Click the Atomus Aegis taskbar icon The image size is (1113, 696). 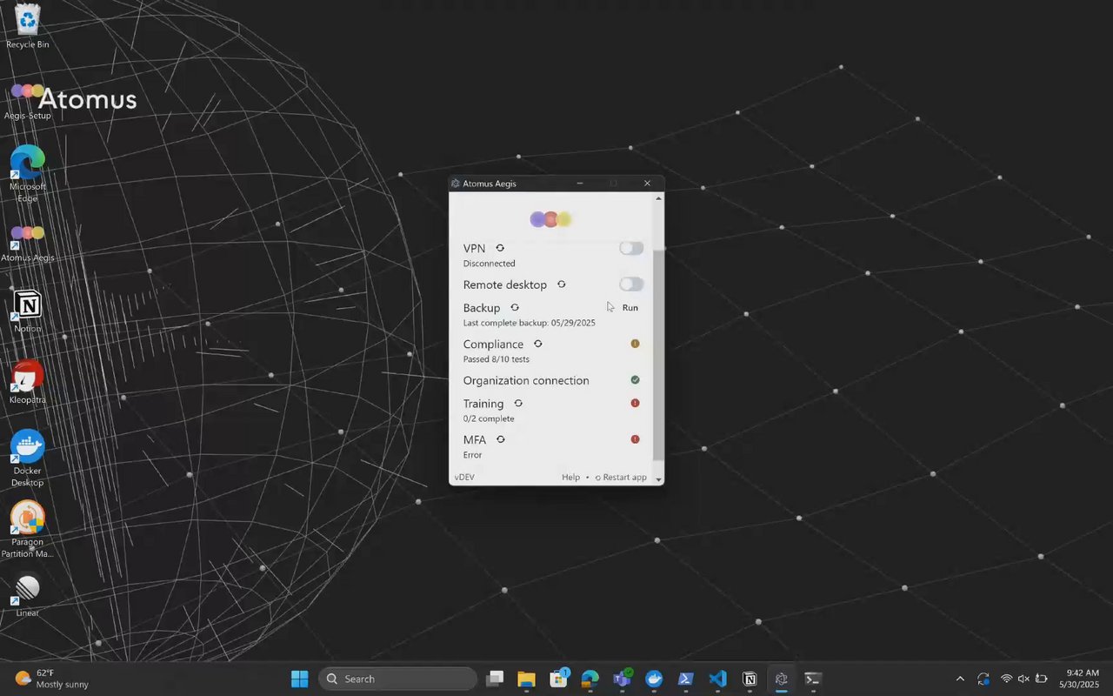tap(781, 679)
